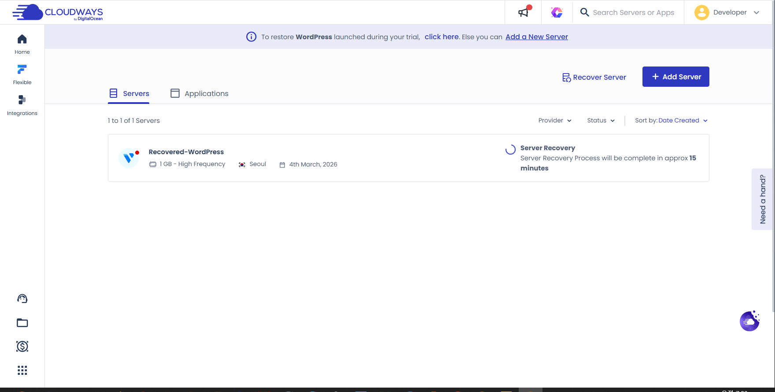Open the Flexible sidebar section
Screen dimensions: 775x392
(22, 74)
